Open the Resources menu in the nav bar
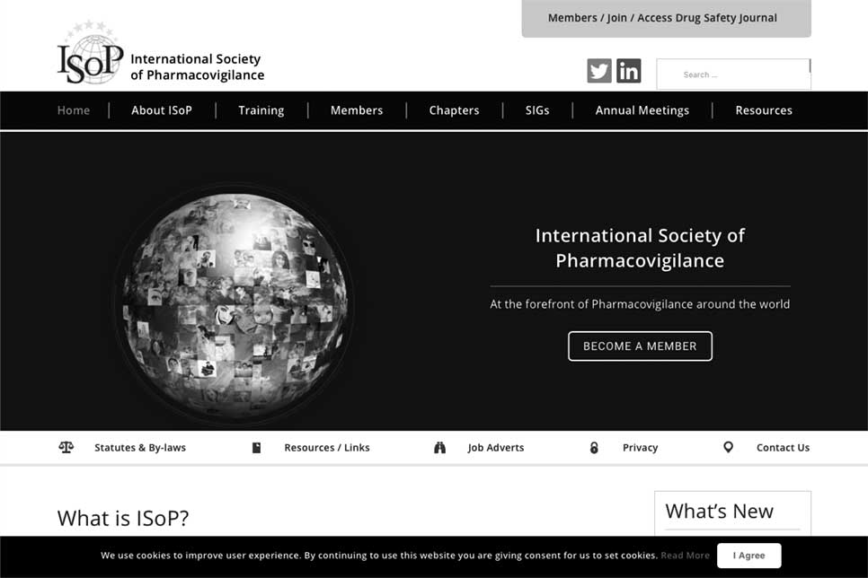 [764, 110]
